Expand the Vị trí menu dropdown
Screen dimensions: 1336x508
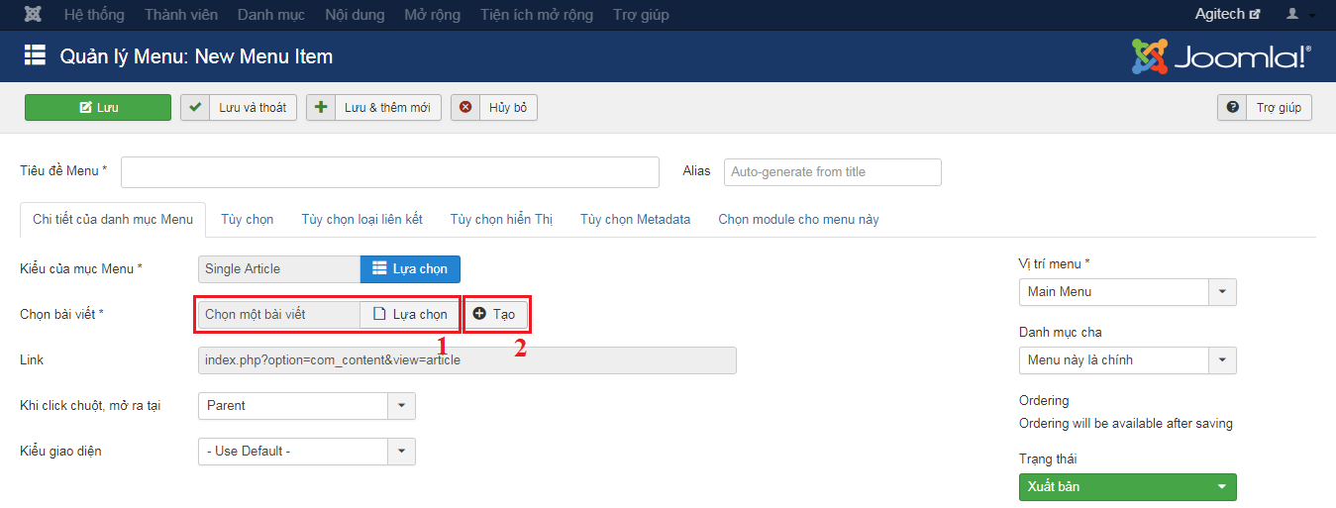[x=1127, y=292]
